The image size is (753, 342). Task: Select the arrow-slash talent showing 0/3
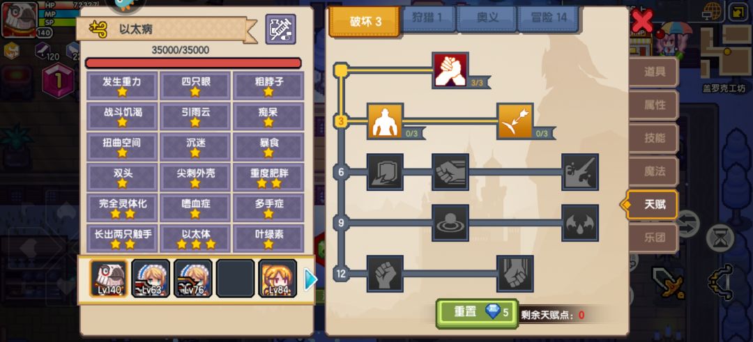click(515, 121)
